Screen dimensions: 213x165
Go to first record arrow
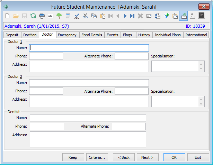110,16
